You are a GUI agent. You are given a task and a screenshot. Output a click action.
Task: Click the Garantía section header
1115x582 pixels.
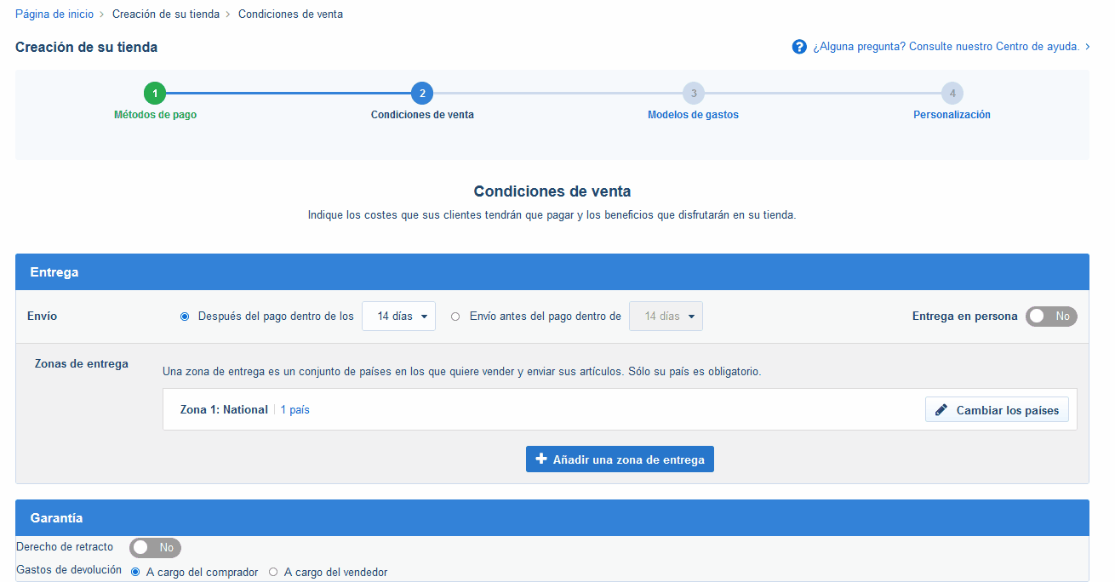[552, 517]
